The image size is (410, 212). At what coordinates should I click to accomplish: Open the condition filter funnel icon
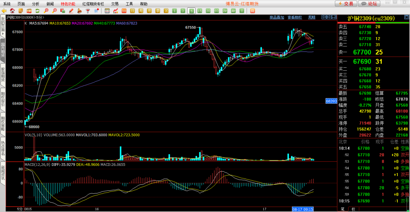coord(88,11)
